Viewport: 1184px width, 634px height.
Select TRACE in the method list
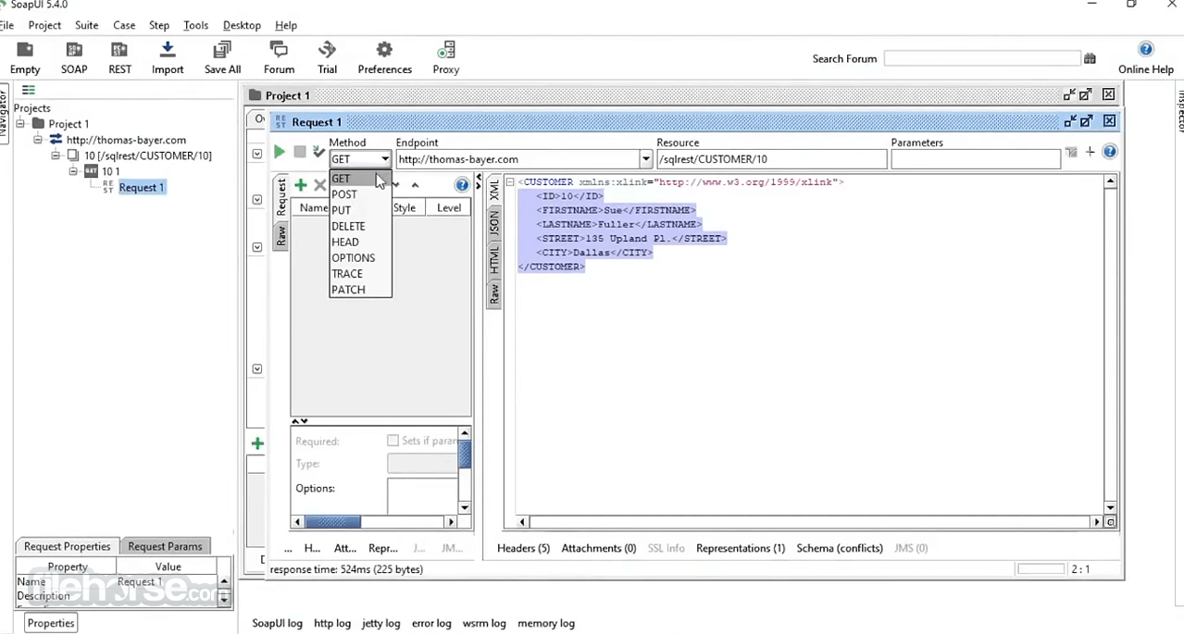click(x=361, y=273)
